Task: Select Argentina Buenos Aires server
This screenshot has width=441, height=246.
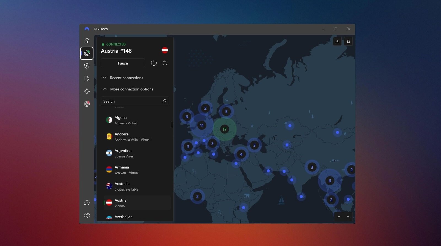Action: (137, 153)
